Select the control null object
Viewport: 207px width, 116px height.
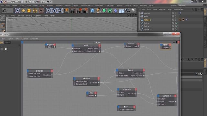(147, 14)
